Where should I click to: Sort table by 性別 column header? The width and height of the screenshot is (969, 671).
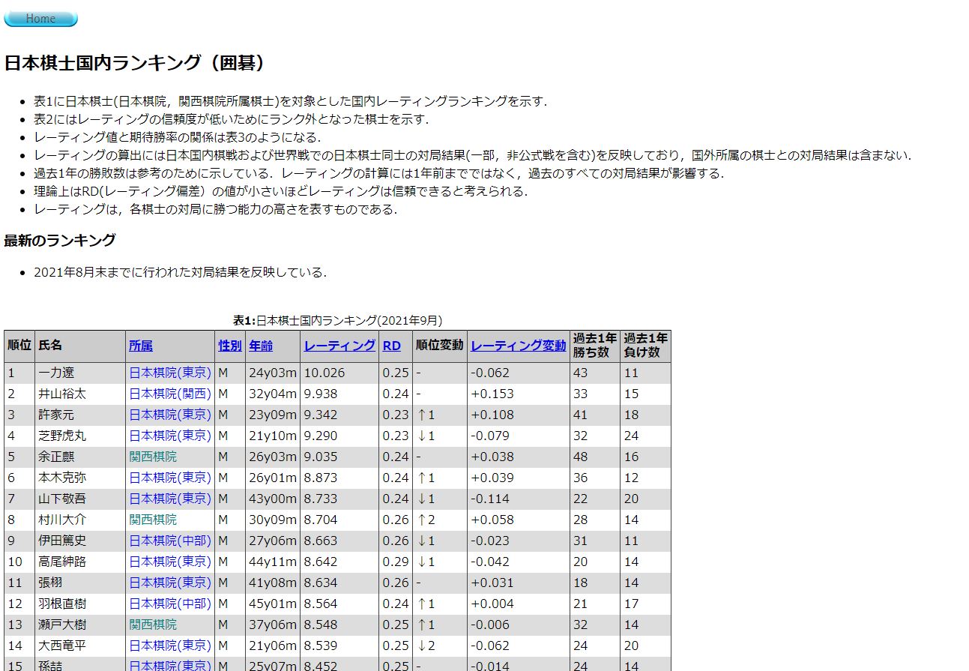229,346
